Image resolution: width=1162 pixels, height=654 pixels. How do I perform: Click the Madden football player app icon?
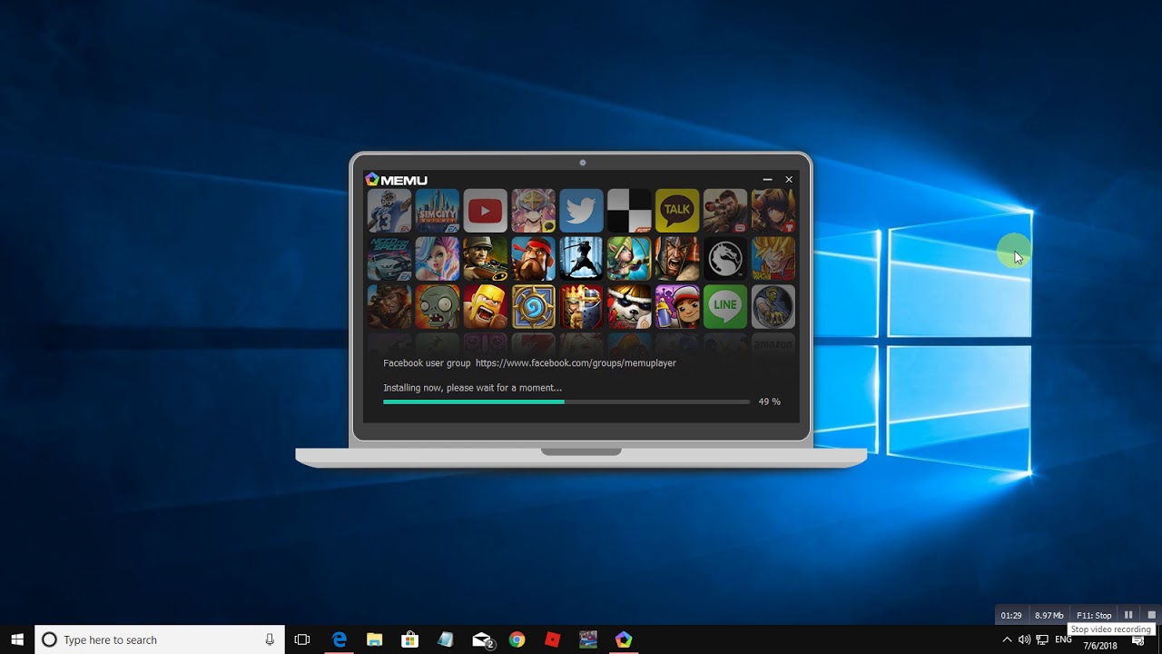pyautogui.click(x=389, y=211)
